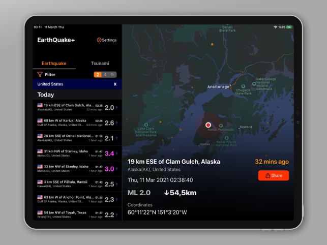
Task: Click the Chugach State Park map icon
Action: coord(243,86)
